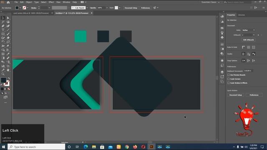Open the Effect menu

51,2
